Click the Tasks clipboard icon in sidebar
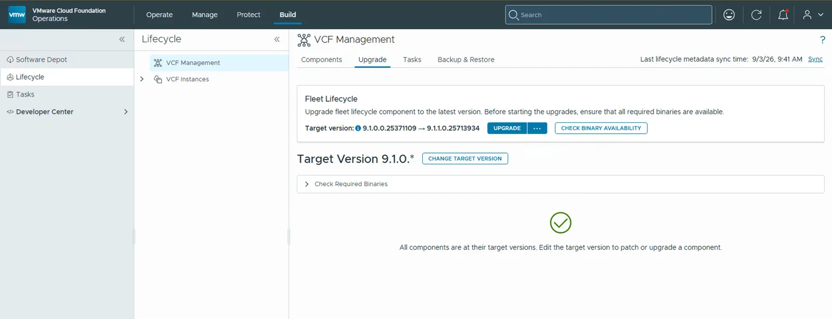The image size is (832, 319). (10, 94)
